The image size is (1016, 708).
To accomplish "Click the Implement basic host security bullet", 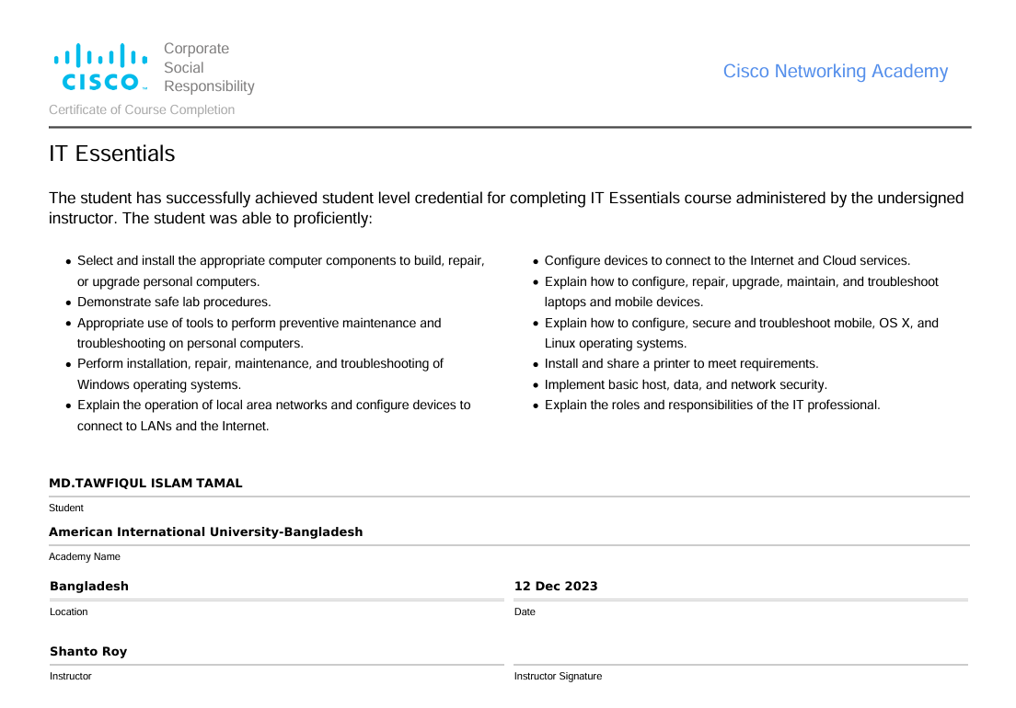I will [x=686, y=385].
